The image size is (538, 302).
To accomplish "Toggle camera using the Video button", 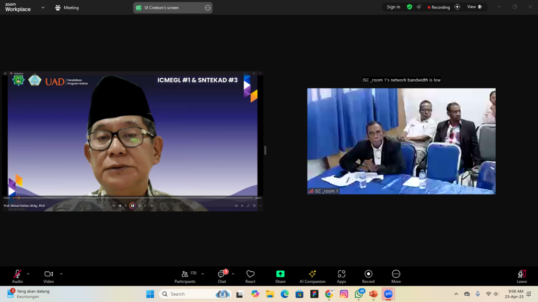I will 49,276.
